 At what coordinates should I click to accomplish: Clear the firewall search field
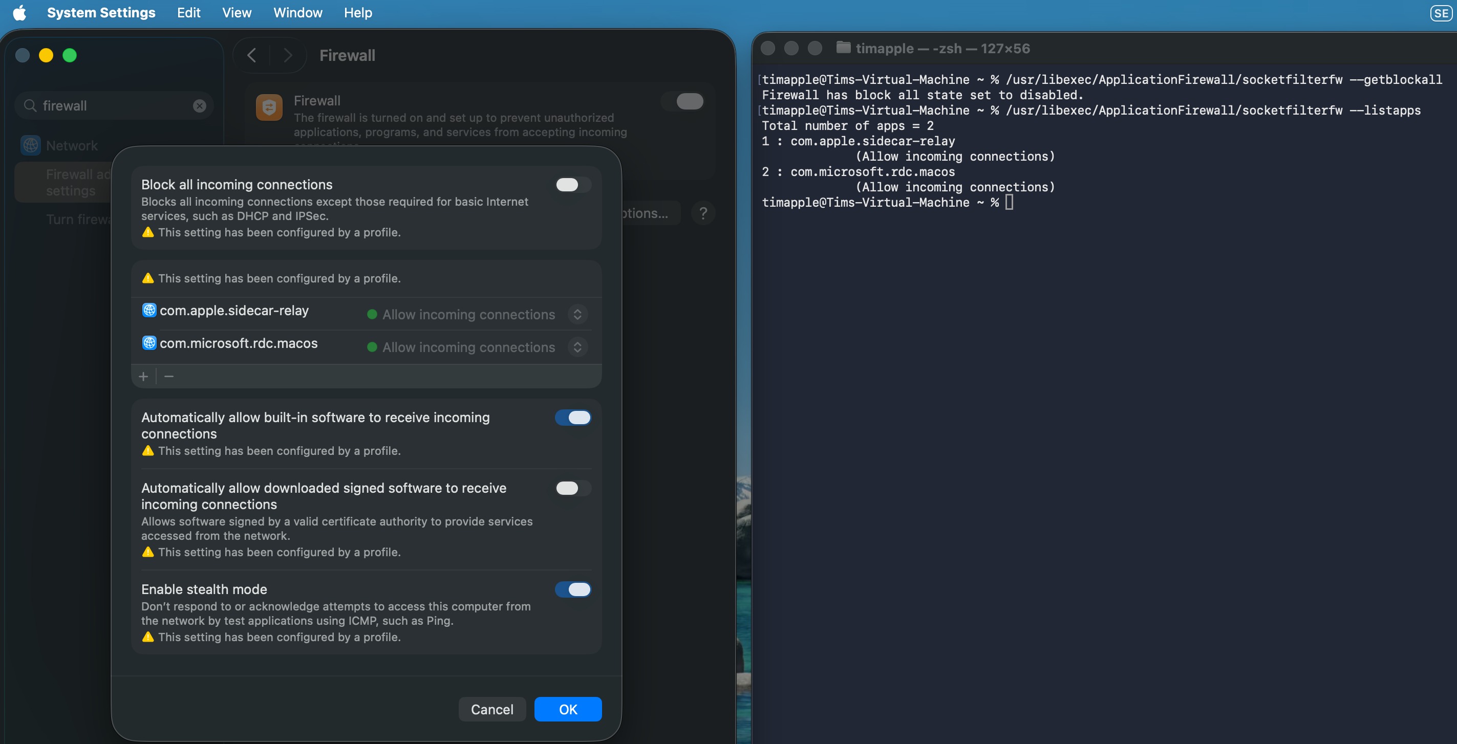(199, 106)
